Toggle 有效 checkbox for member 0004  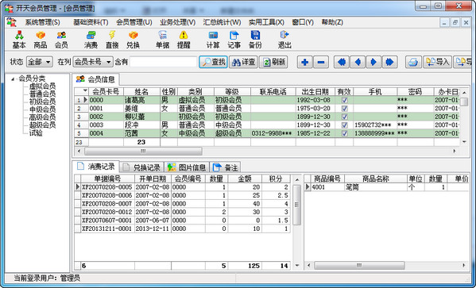[344, 133]
